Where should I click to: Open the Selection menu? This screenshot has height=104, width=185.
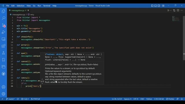(x=21, y=6)
